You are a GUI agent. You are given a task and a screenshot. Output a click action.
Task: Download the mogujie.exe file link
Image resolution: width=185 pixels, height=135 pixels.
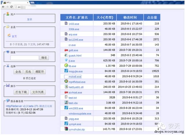pyautogui.click(x=75, y=71)
